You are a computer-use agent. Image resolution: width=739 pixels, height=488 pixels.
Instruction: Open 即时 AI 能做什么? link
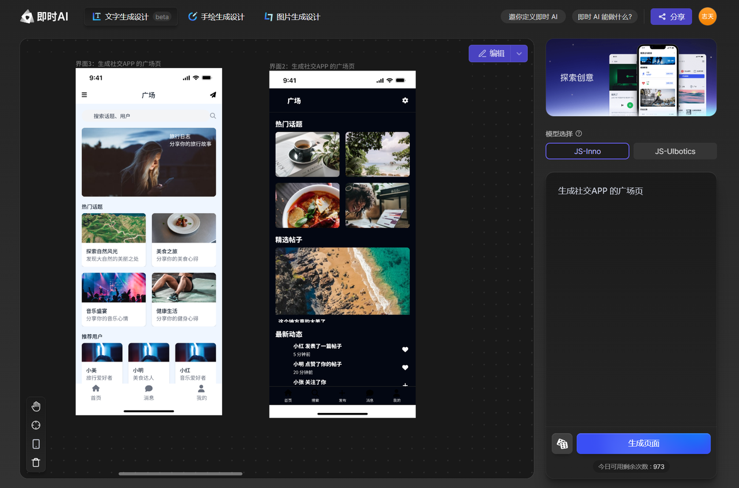coord(604,17)
